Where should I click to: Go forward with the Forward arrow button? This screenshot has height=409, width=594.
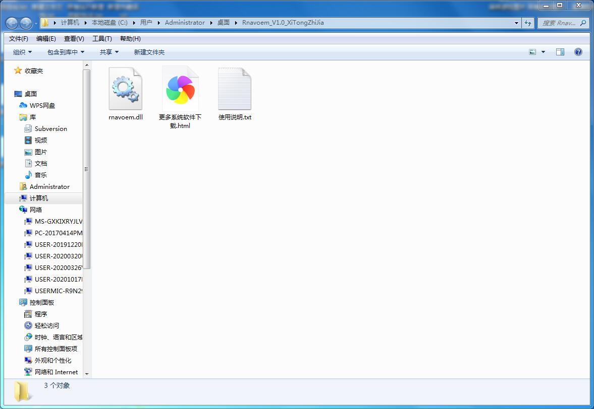click(26, 23)
